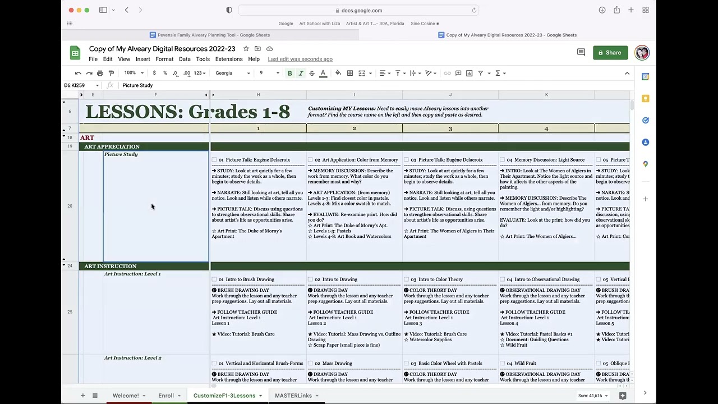
Task: Switch to the Welcome! sheet tab
Action: 126,396
